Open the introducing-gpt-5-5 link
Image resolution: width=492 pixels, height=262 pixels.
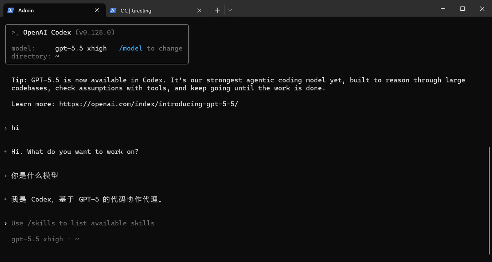tap(149, 104)
